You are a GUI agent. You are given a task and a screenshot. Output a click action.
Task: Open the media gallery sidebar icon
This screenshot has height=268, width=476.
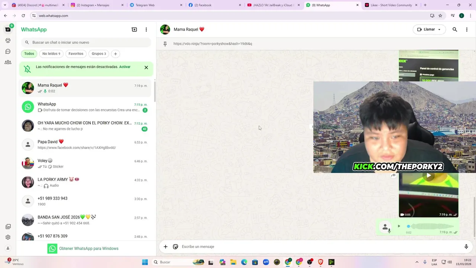point(8,227)
